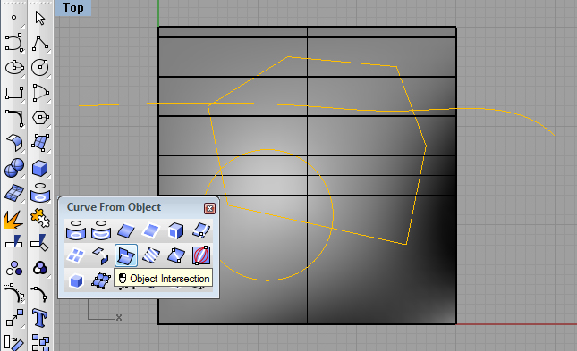Screen dimensions: 577x351
Task: Click the Explode tool icon
Action: pyautogui.click(x=13, y=219)
